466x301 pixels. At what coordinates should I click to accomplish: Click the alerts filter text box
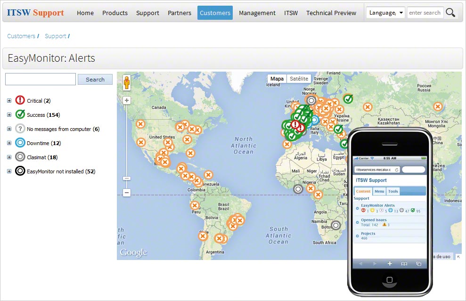[x=41, y=79]
